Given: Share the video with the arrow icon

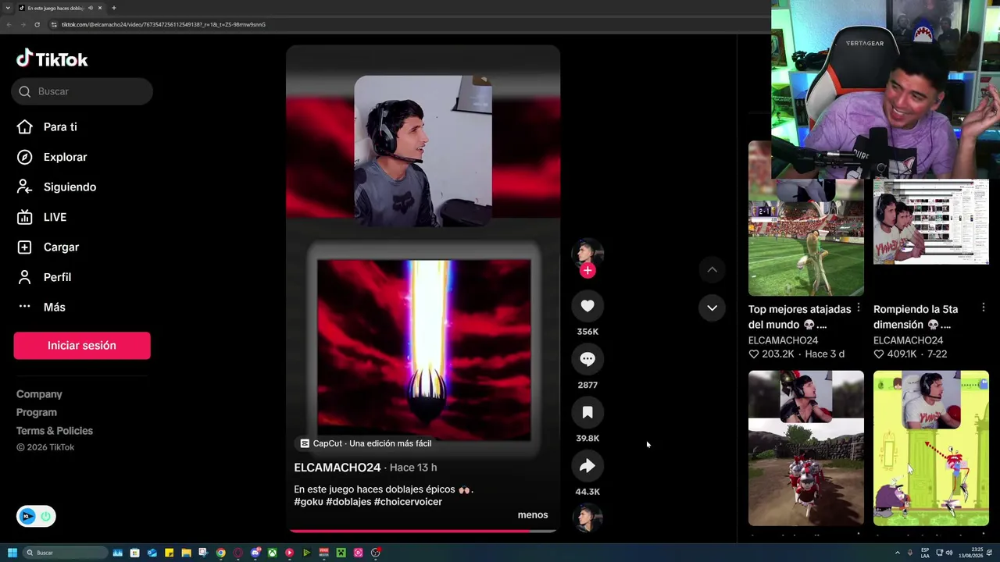Looking at the screenshot, I should (587, 466).
